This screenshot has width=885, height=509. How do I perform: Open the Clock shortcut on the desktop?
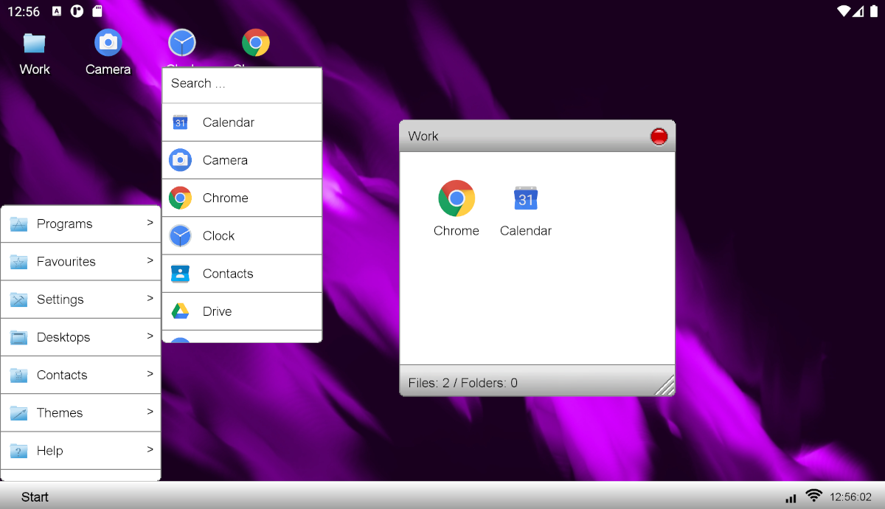tap(181, 47)
